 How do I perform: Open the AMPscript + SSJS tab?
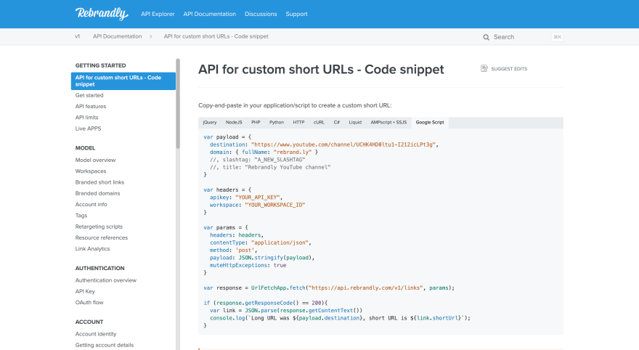pyautogui.click(x=388, y=122)
